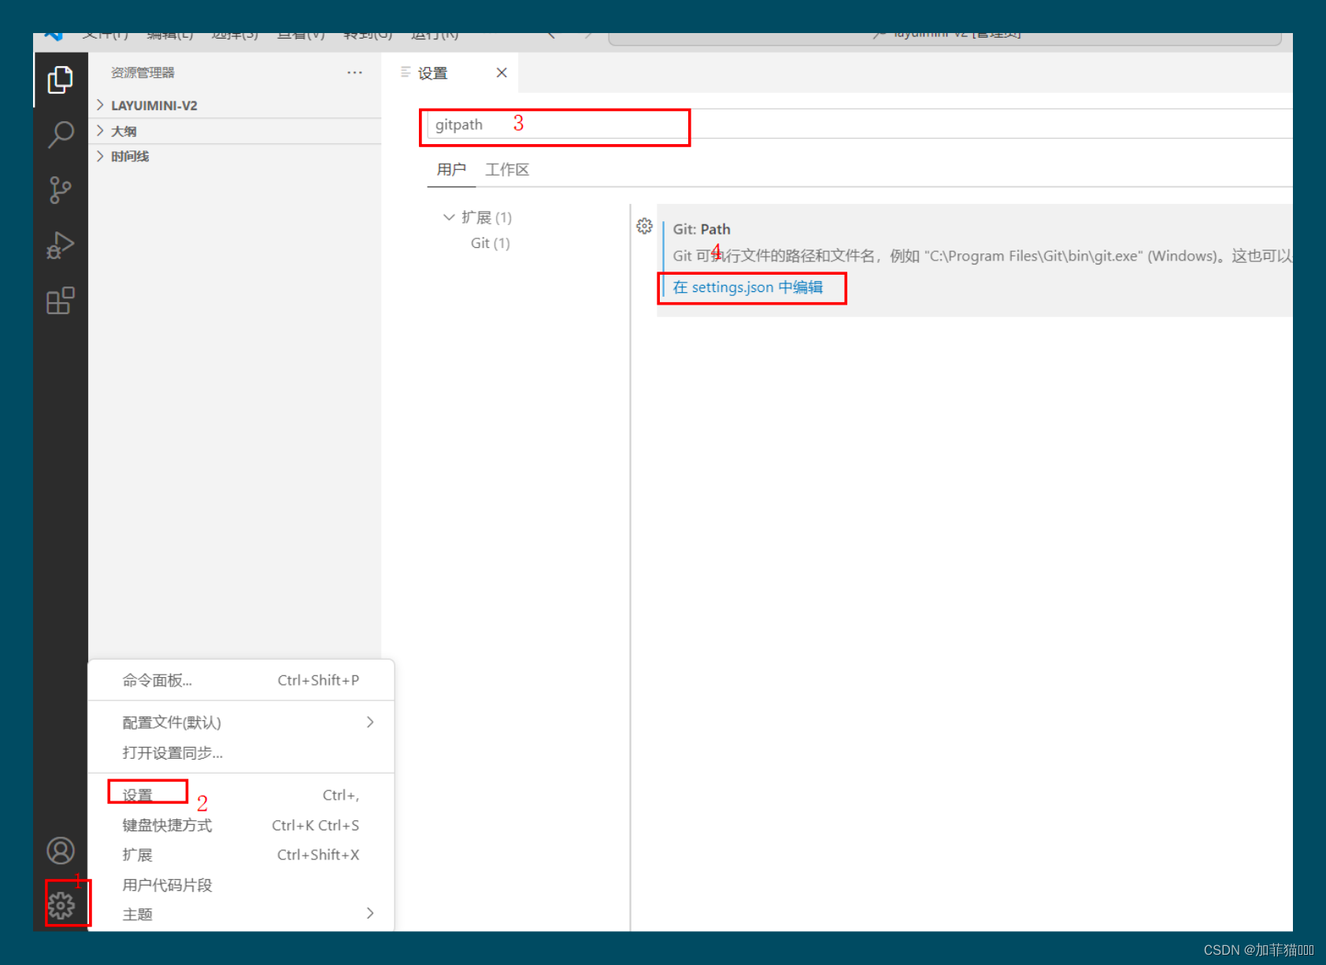Click the Accounts icon in the activity bar

[x=61, y=851]
